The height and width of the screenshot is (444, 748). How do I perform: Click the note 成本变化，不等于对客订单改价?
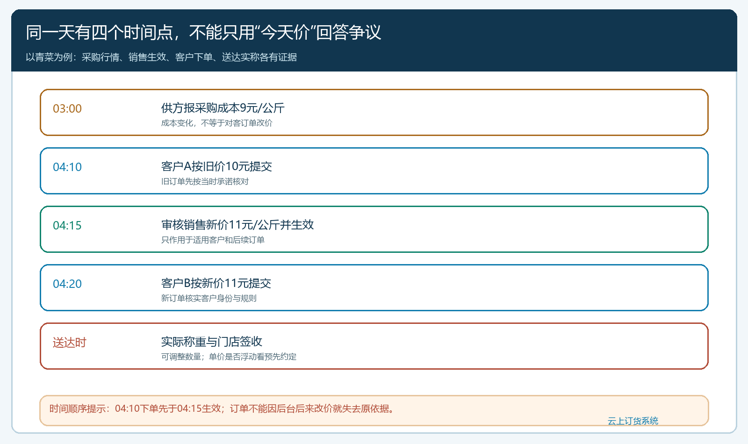point(217,123)
